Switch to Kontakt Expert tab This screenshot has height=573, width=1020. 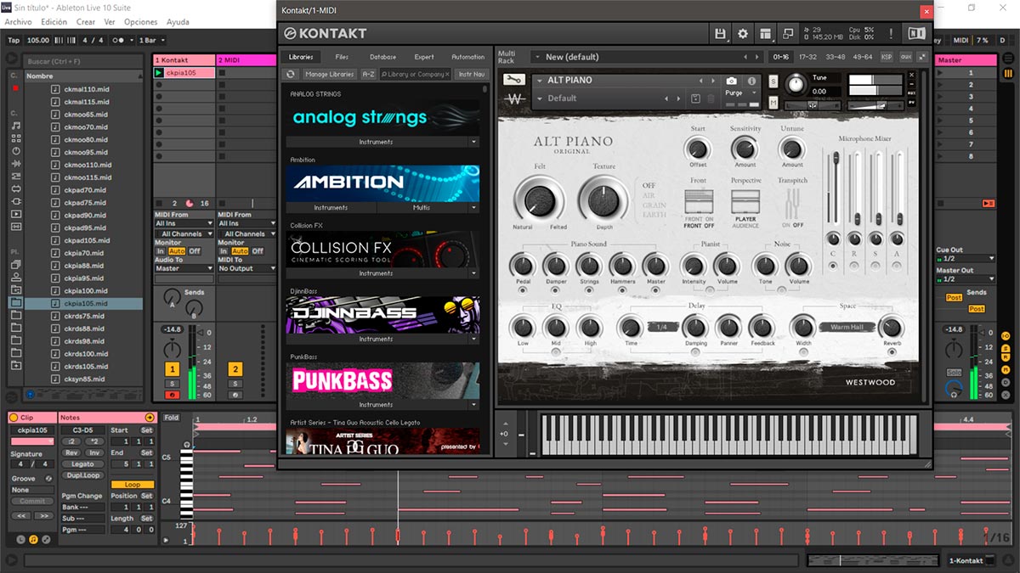(424, 57)
